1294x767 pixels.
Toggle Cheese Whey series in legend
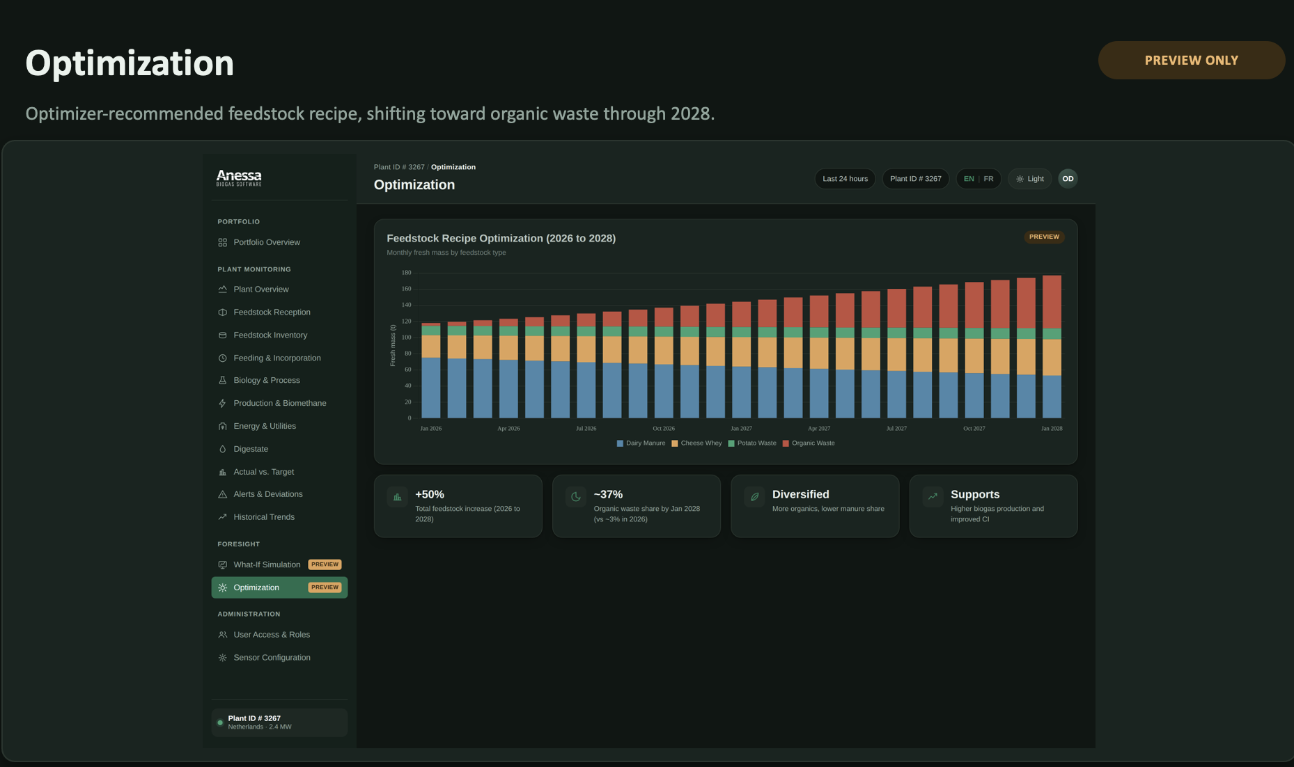pyautogui.click(x=696, y=443)
